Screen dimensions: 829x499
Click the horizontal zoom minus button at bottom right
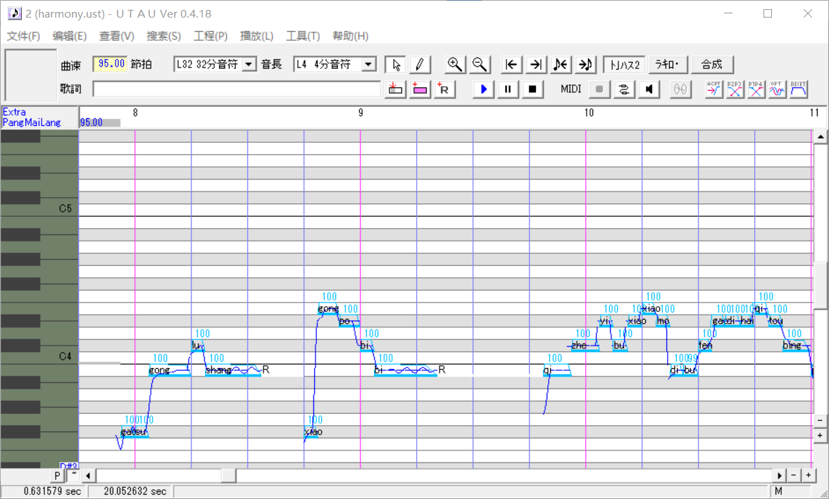(x=794, y=476)
